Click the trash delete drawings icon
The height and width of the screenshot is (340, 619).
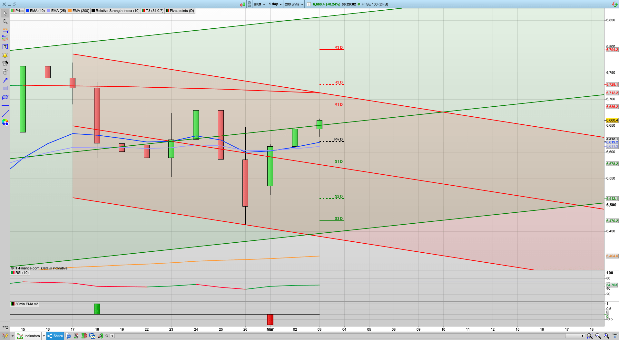click(5, 72)
